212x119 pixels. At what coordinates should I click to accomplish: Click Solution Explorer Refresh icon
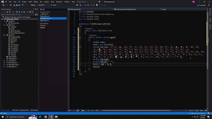[x=19, y=12]
